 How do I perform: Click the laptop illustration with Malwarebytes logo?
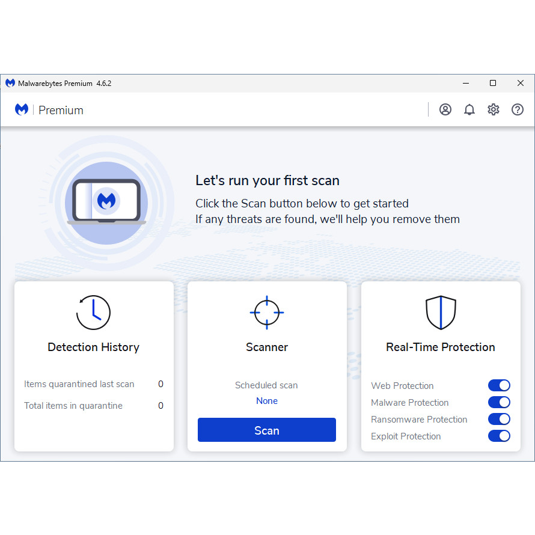pos(106,202)
